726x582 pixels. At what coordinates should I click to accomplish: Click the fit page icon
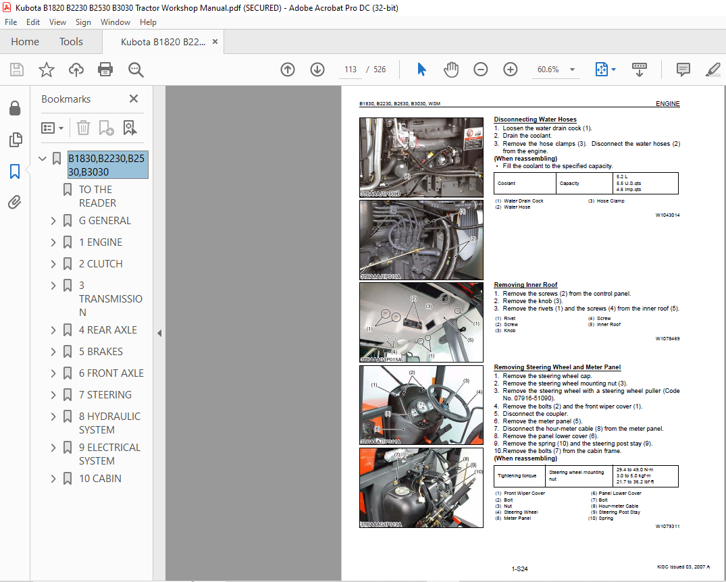coord(601,70)
